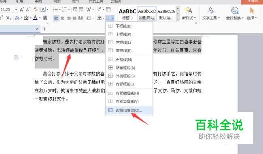Choose 内部横框线(H) option

pyautogui.click(x=129, y=93)
